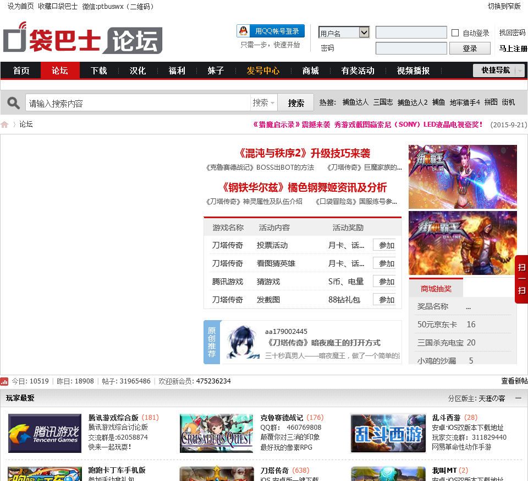
Task: Open the 有奖活动 nav tab
Action: [358, 71]
